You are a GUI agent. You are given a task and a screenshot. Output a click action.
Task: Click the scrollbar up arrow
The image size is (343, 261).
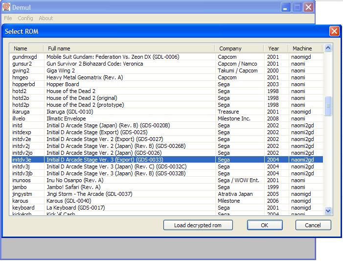coord(328,47)
